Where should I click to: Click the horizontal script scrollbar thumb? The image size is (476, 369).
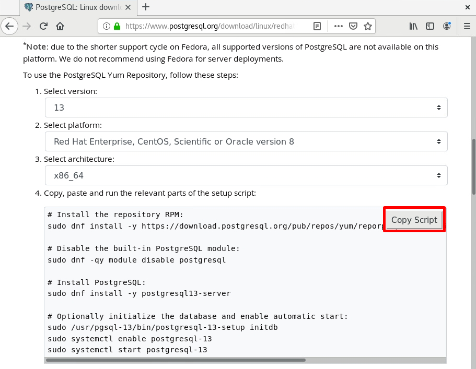176,360
